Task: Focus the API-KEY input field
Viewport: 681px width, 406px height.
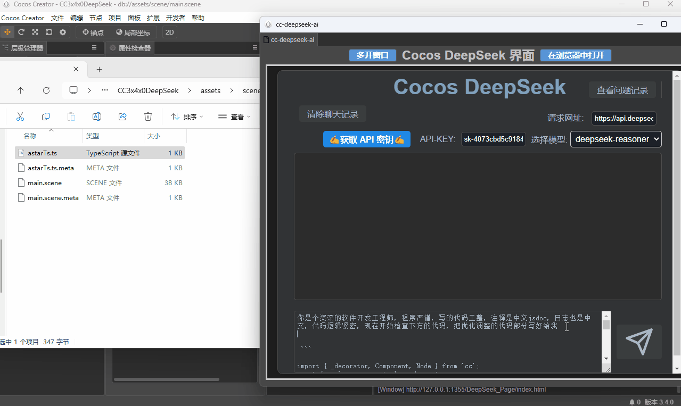Action: [494, 139]
